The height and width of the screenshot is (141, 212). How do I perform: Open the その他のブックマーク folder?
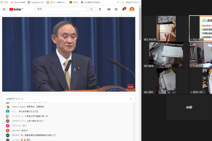point(130,2)
